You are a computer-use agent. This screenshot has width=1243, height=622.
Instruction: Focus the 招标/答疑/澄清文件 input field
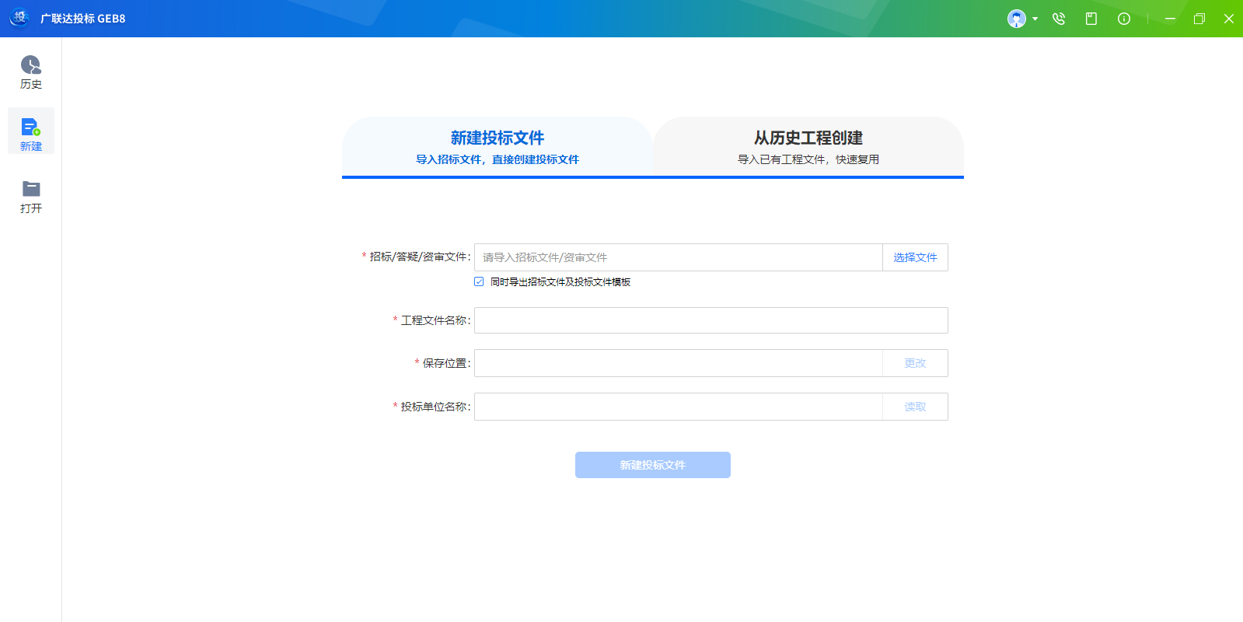coord(678,257)
